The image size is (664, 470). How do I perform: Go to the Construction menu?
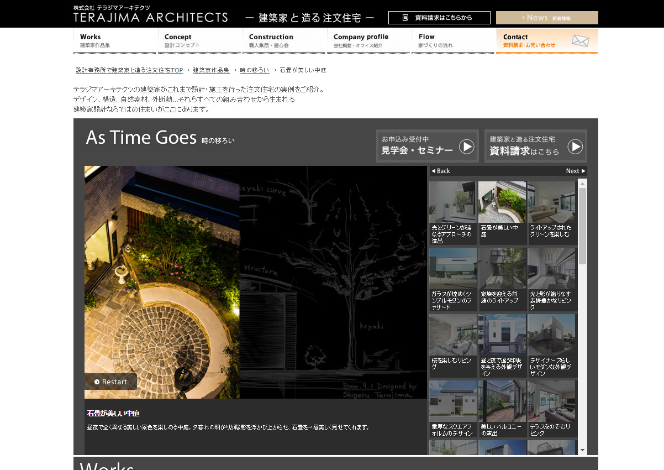284,41
